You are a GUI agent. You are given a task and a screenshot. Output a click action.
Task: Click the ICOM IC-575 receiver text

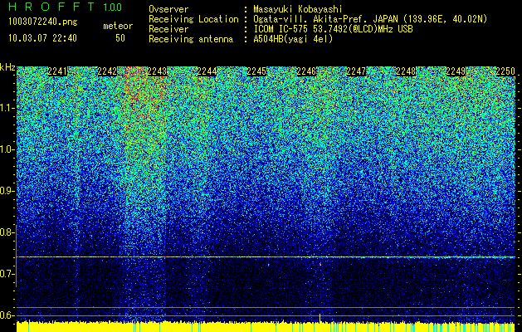click(x=334, y=29)
